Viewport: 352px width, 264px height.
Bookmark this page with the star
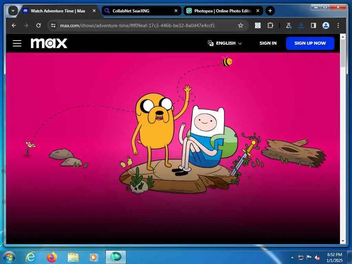pyautogui.click(x=240, y=25)
